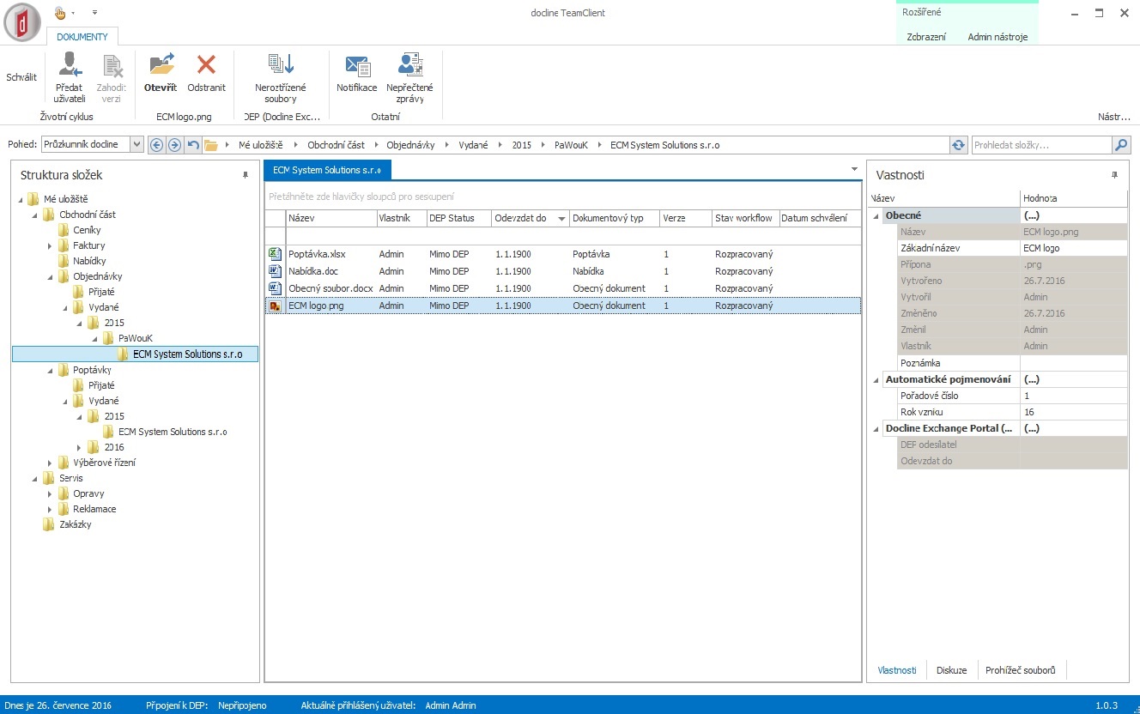This screenshot has height=714, width=1140.
Task: Click the search magnifier button
Action: tap(1121, 145)
